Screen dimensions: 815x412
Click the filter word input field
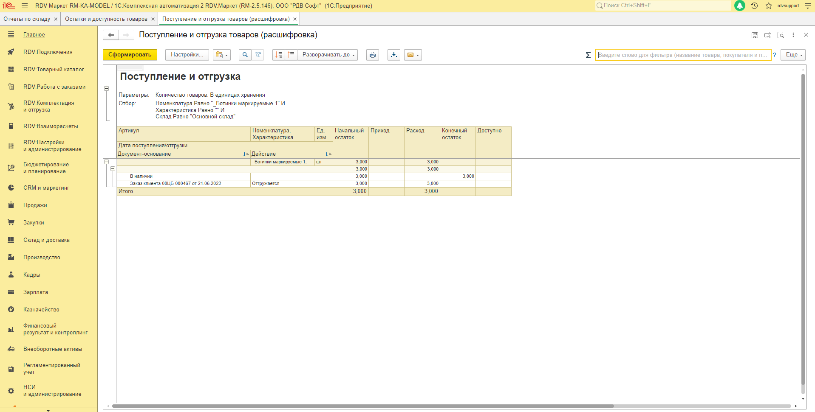682,55
